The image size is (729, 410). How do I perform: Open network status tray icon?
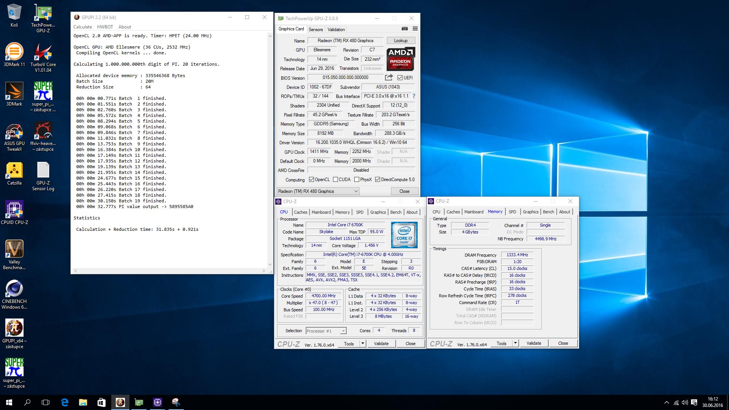676,402
